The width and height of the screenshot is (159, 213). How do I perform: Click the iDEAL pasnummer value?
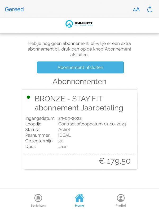[x=64, y=135]
